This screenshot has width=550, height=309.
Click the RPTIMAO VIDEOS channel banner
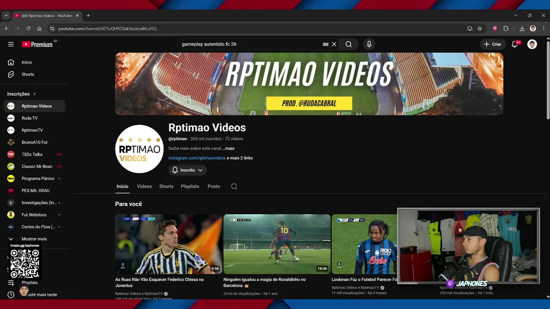tap(309, 84)
